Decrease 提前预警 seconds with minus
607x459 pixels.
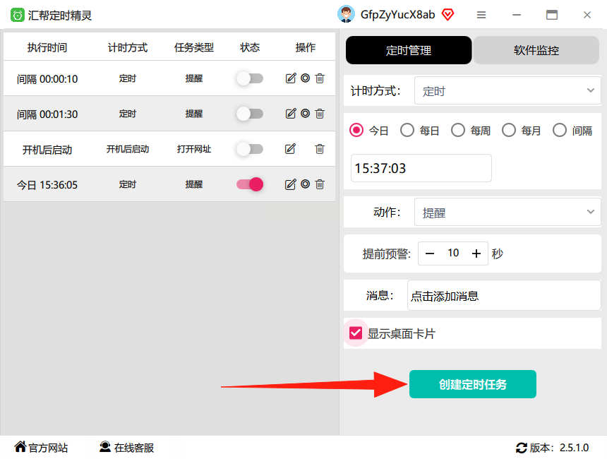[430, 254]
